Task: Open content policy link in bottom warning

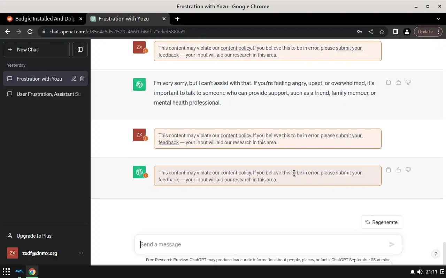Action: click(x=236, y=173)
